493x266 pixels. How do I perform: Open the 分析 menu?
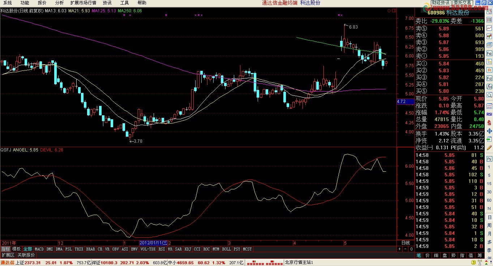[60, 3]
